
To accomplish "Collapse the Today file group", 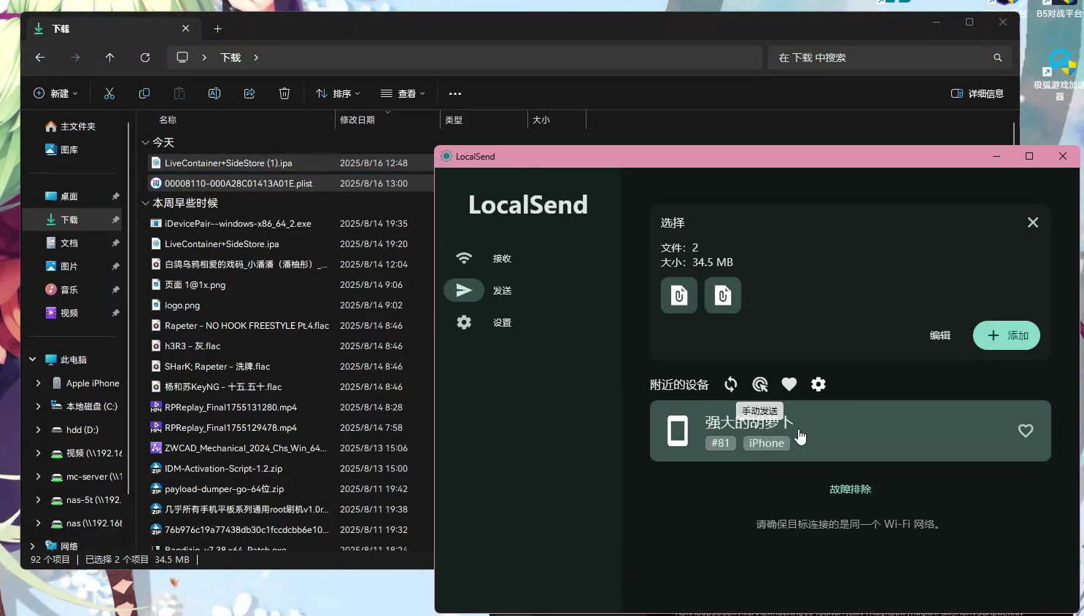I will pyautogui.click(x=146, y=142).
